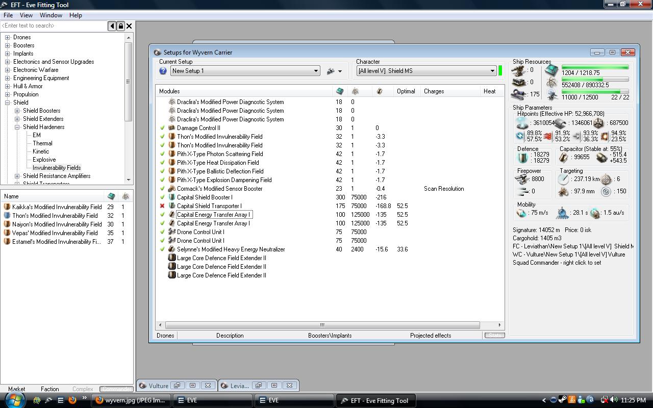Click the lock icon next to search box
The height and width of the screenshot is (408, 653).
(120, 26)
